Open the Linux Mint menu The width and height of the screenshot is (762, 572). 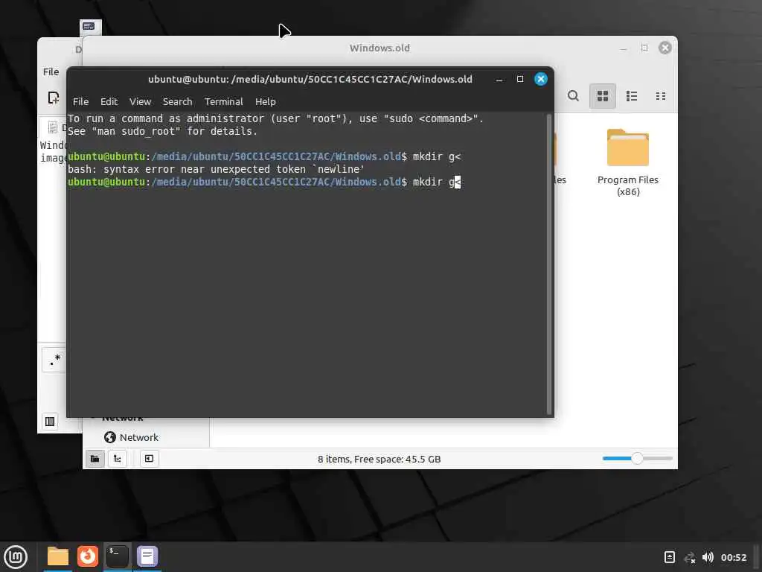point(16,557)
